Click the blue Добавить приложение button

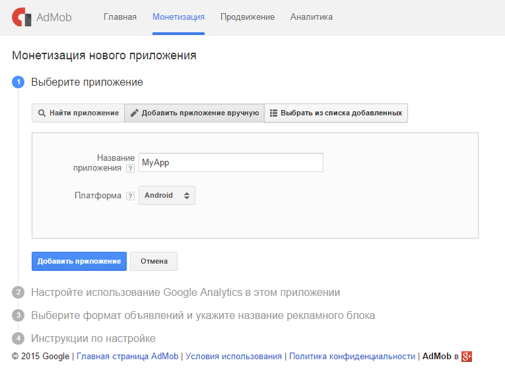79,261
